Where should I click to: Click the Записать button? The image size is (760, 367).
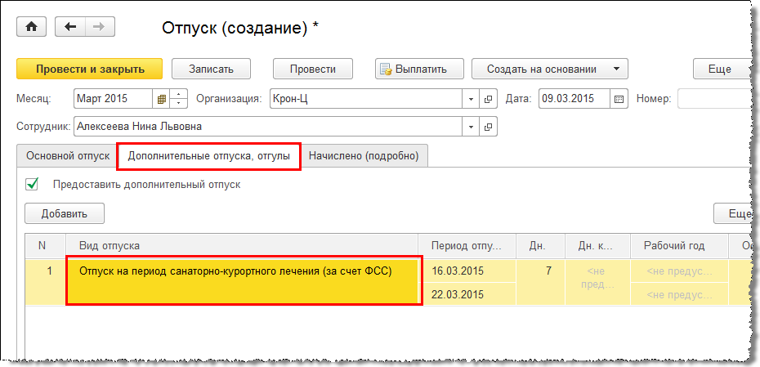(212, 69)
